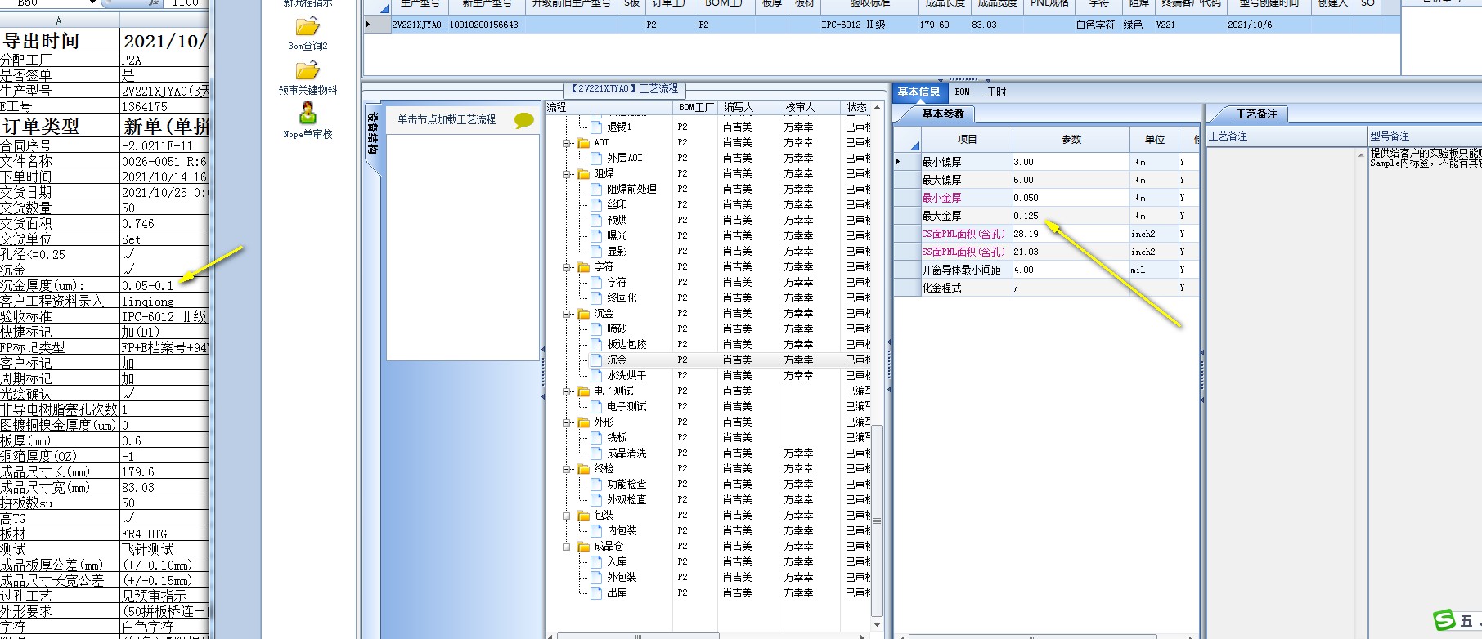Image resolution: width=1482 pixels, height=639 pixels.
Task: Click the 铣板 document icon
Action: point(596,437)
